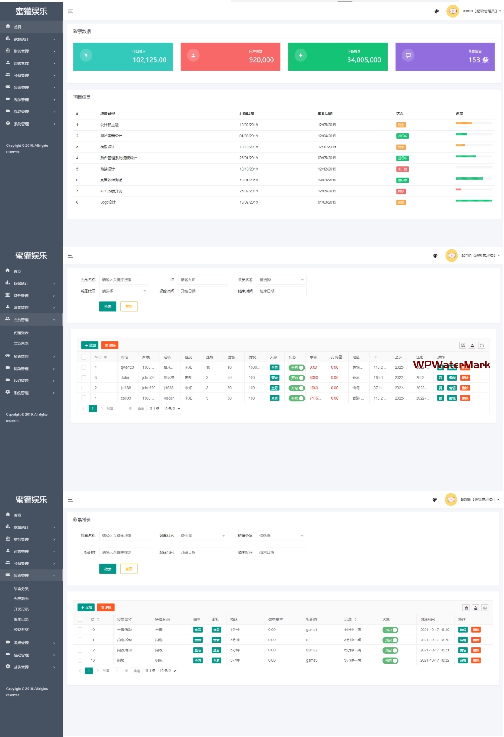The width and height of the screenshot is (504, 737).
Task: Click the 彩票名称 search input field
Action: pos(124,536)
